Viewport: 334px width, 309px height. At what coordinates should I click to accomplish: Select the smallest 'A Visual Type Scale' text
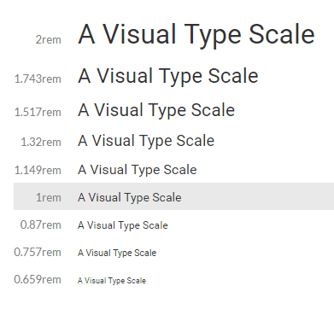[x=112, y=281]
